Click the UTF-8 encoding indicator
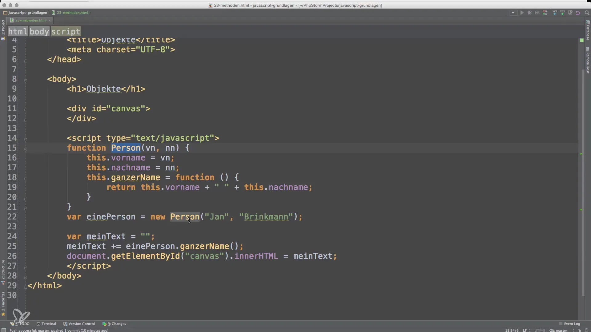This screenshot has width=591, height=332. point(540,330)
